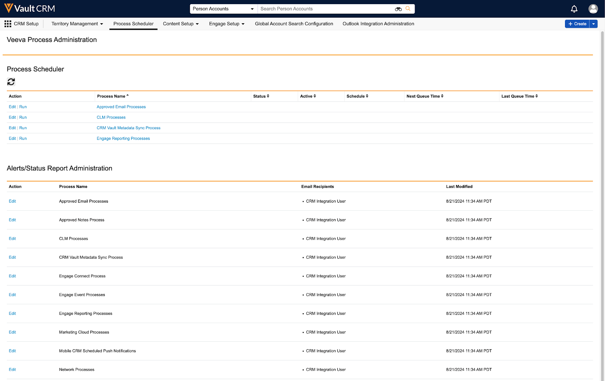The width and height of the screenshot is (605, 381).
Task: Open the CLM Processes link
Action: 111,117
